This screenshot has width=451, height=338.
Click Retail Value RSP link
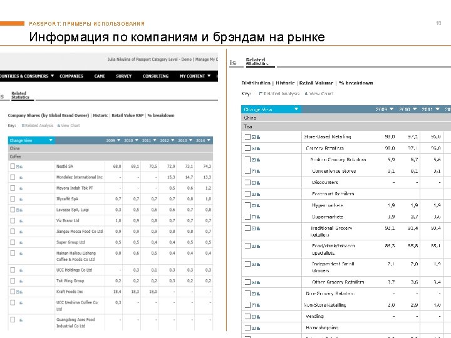pyautogui.click(x=127, y=116)
